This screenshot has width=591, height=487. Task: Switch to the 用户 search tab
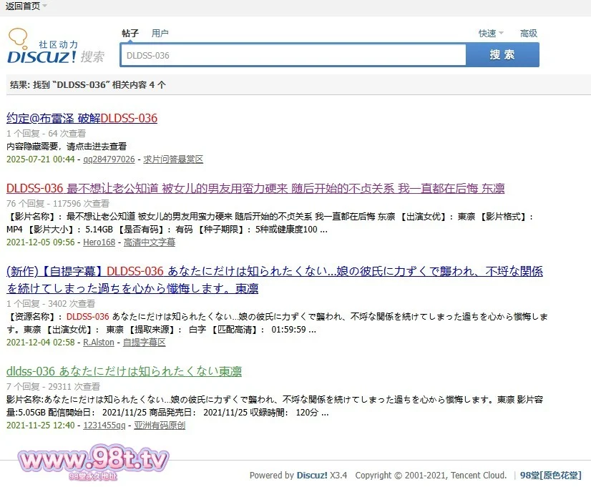(160, 33)
